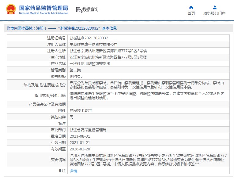The image size is (234, 180).
Task: Go to 首页 home link
Action: coord(191,13)
